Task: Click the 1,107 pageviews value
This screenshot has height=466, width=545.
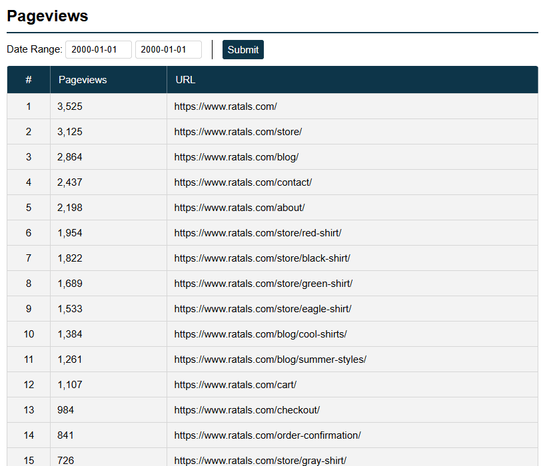Action: pyautogui.click(x=70, y=385)
